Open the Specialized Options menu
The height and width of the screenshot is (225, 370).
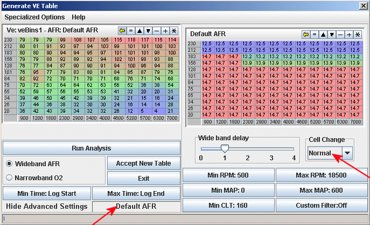coord(34,17)
